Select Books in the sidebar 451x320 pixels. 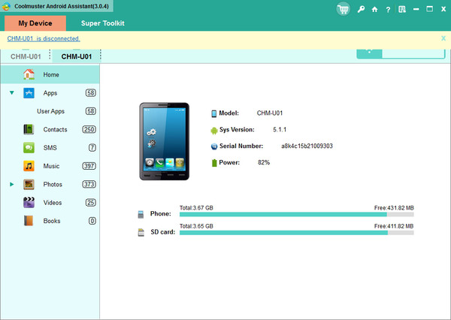(x=51, y=221)
